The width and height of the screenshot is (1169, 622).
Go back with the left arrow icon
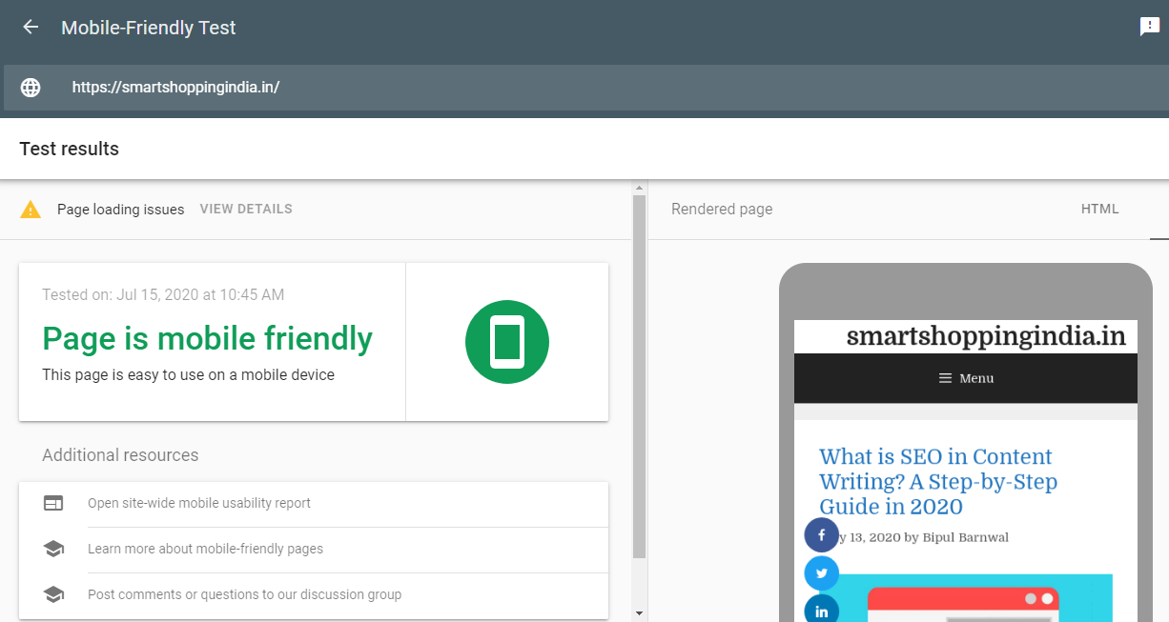(31, 27)
